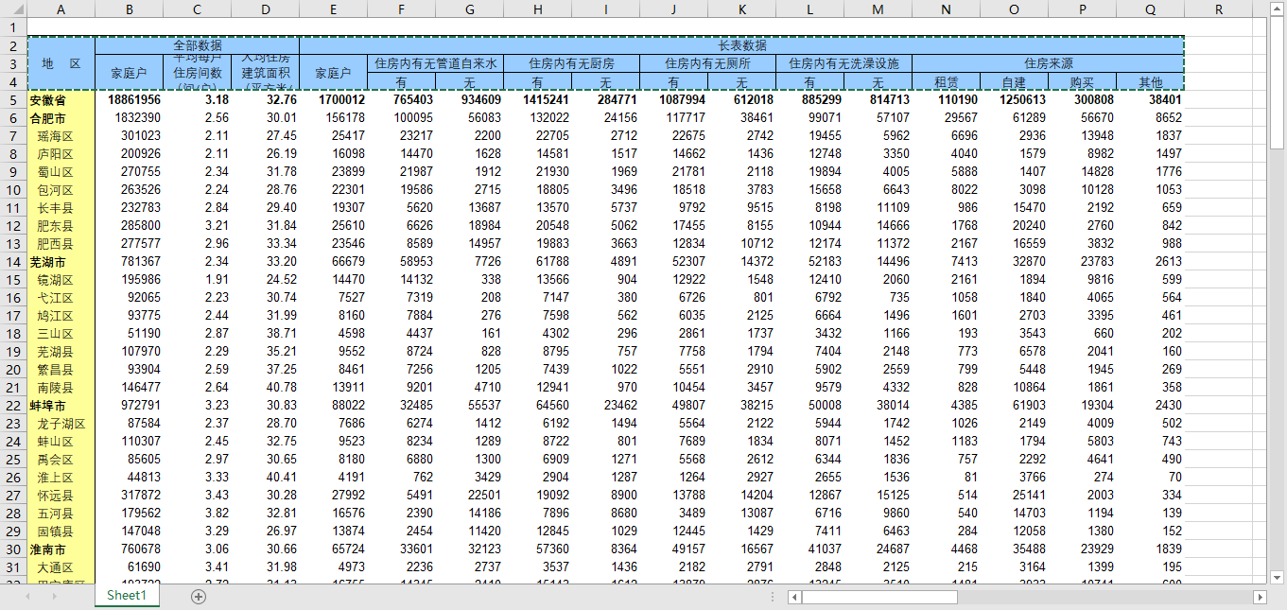
Task: Click the 长表数据 merged header cell
Action: (741, 45)
